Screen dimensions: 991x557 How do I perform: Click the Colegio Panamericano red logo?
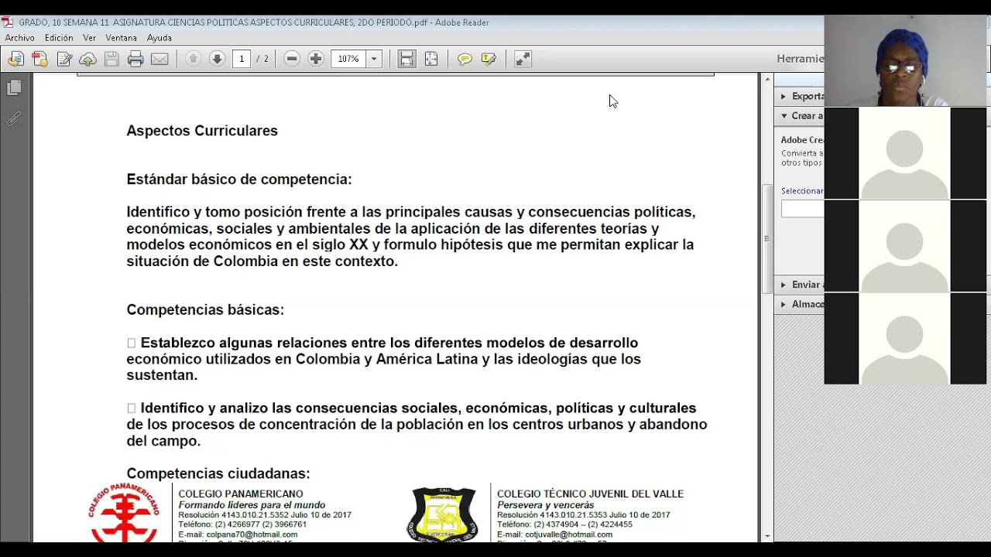[125, 513]
